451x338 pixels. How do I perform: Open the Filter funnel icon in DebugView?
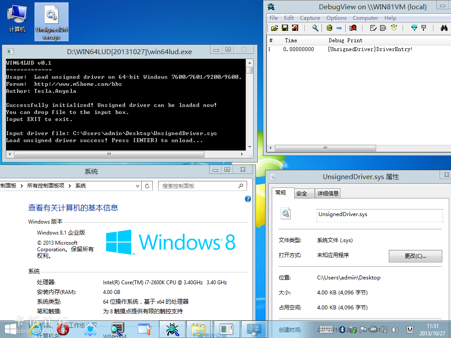point(414,28)
